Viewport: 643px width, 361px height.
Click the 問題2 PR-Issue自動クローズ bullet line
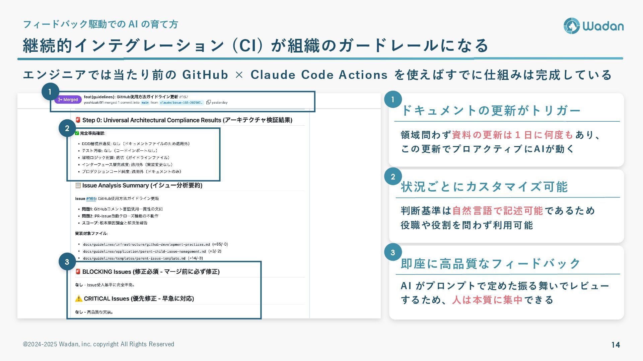click(120, 216)
